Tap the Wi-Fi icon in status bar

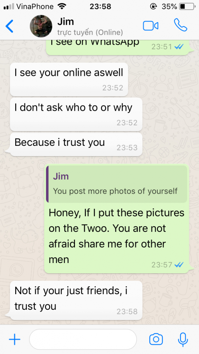point(62,6)
